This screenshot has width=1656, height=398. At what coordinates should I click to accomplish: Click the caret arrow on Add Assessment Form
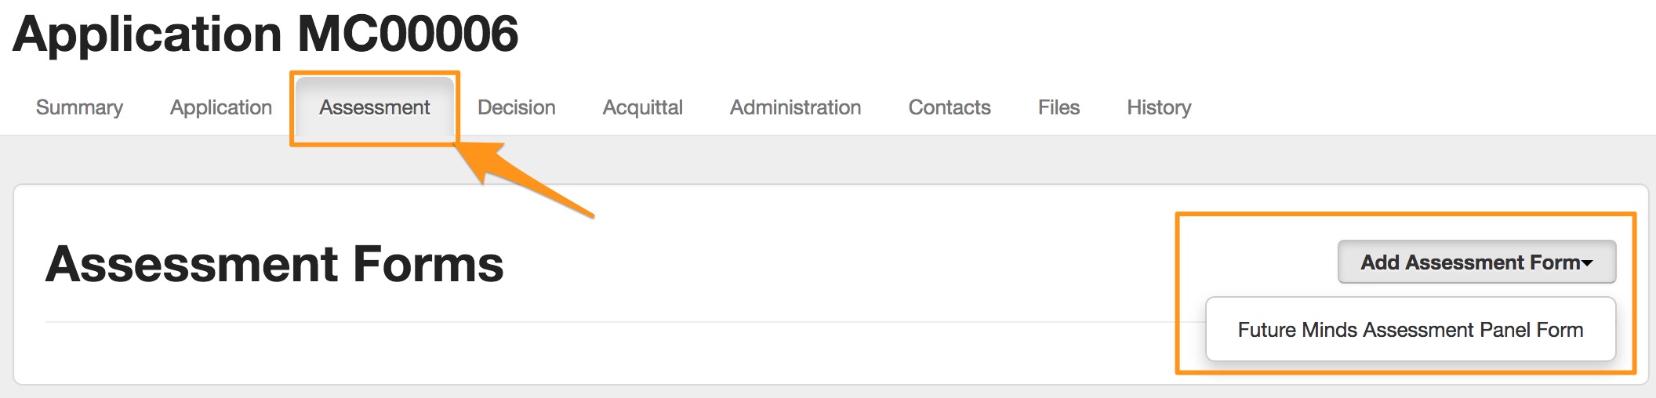tap(1588, 263)
